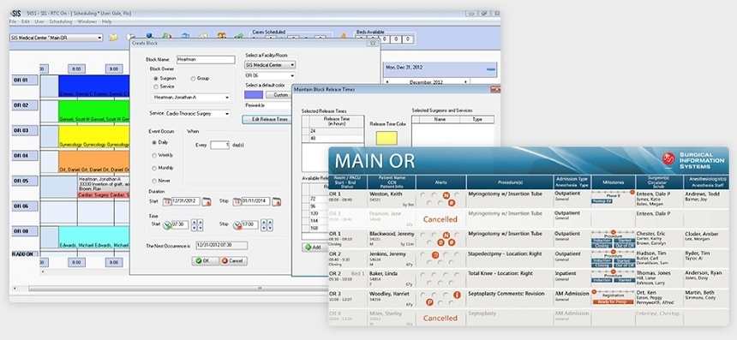
Task: Click the Every day(s) number field
Action: (220, 145)
